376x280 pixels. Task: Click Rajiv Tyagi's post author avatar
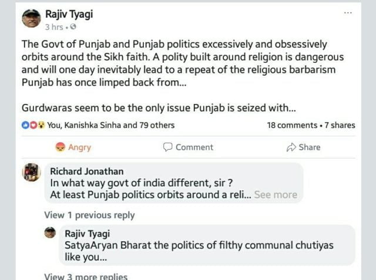click(31, 18)
